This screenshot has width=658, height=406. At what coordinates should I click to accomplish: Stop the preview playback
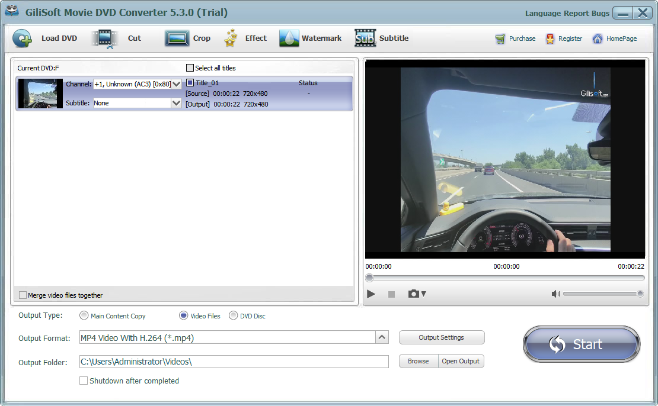pyautogui.click(x=391, y=295)
